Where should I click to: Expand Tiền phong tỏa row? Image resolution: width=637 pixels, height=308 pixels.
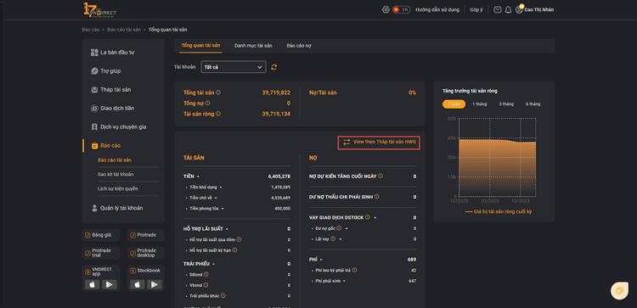(223, 208)
